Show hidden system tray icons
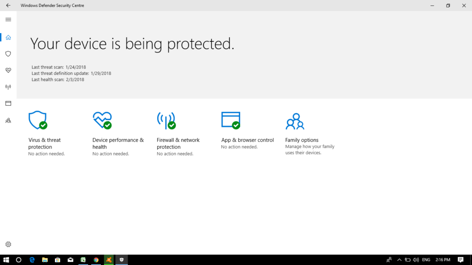Viewport: 472px width, 265px height. pyautogui.click(x=400, y=260)
